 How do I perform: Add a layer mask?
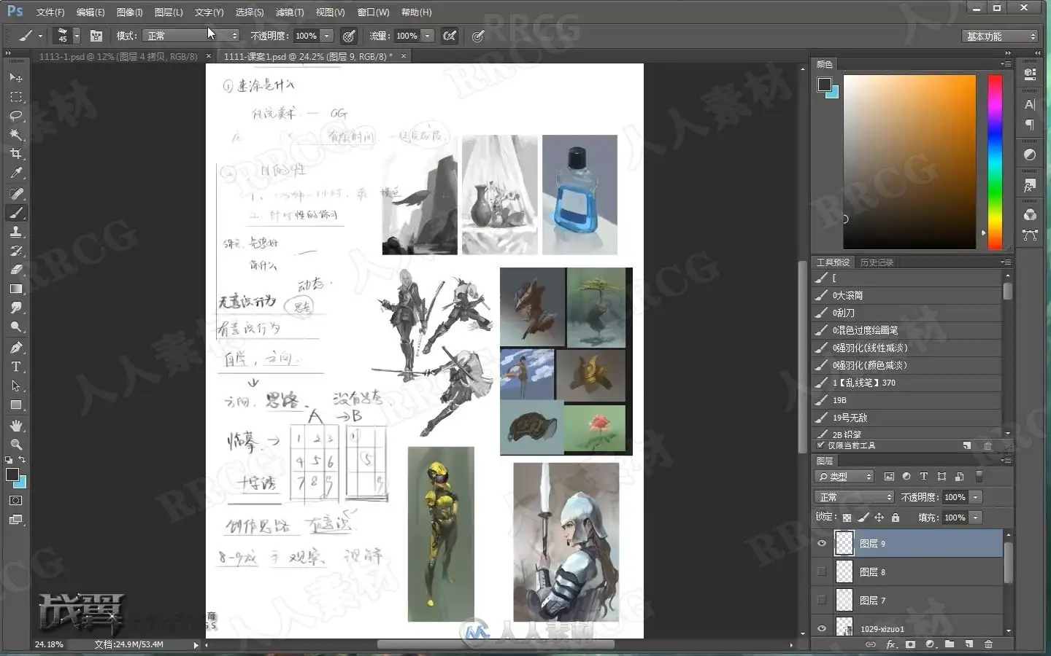point(910,644)
